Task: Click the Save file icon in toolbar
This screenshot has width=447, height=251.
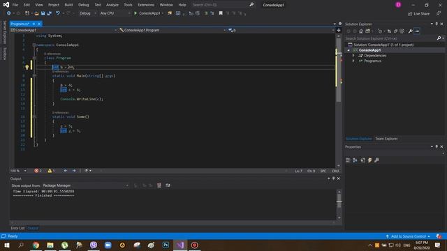Action: [x=43, y=13]
